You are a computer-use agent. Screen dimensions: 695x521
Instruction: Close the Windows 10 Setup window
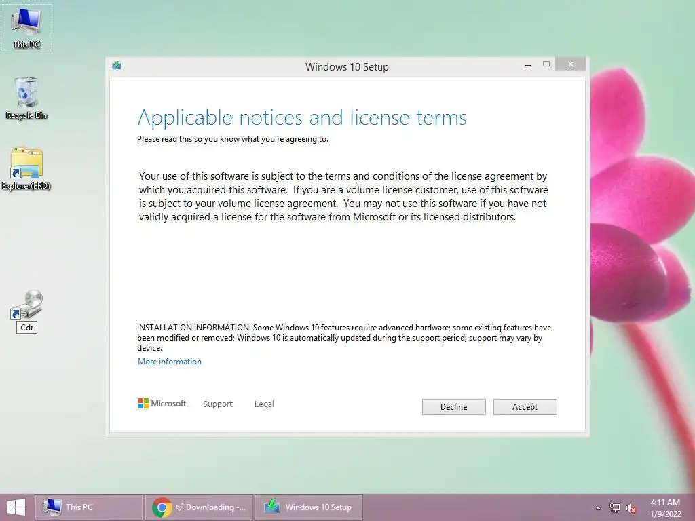(570, 64)
